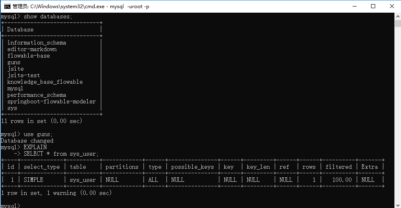Minimize the cmd.exe window
The image size is (401, 208).
coord(354,7)
